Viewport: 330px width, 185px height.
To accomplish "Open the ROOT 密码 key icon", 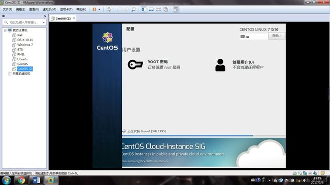I will point(136,64).
